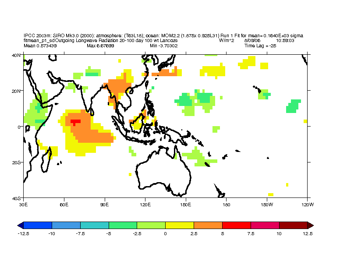Viewport: 347px width, 268px height.
Task: Click the bright red 5 to 7.5 colorbar segment
Action: click(x=237, y=225)
